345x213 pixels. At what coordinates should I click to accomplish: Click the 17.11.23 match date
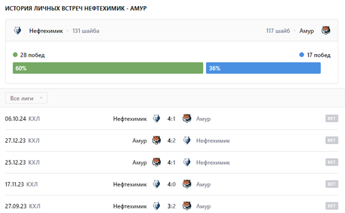[14, 184]
